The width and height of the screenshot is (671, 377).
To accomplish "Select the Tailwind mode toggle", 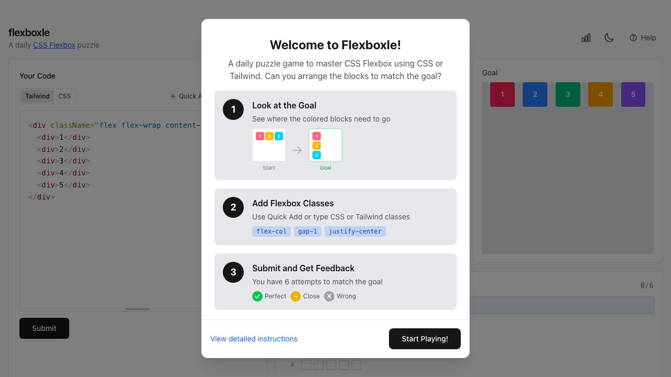I will pyautogui.click(x=37, y=96).
